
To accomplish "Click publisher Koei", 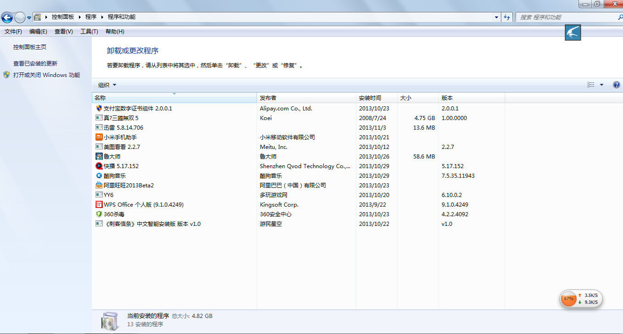I will click(266, 118).
